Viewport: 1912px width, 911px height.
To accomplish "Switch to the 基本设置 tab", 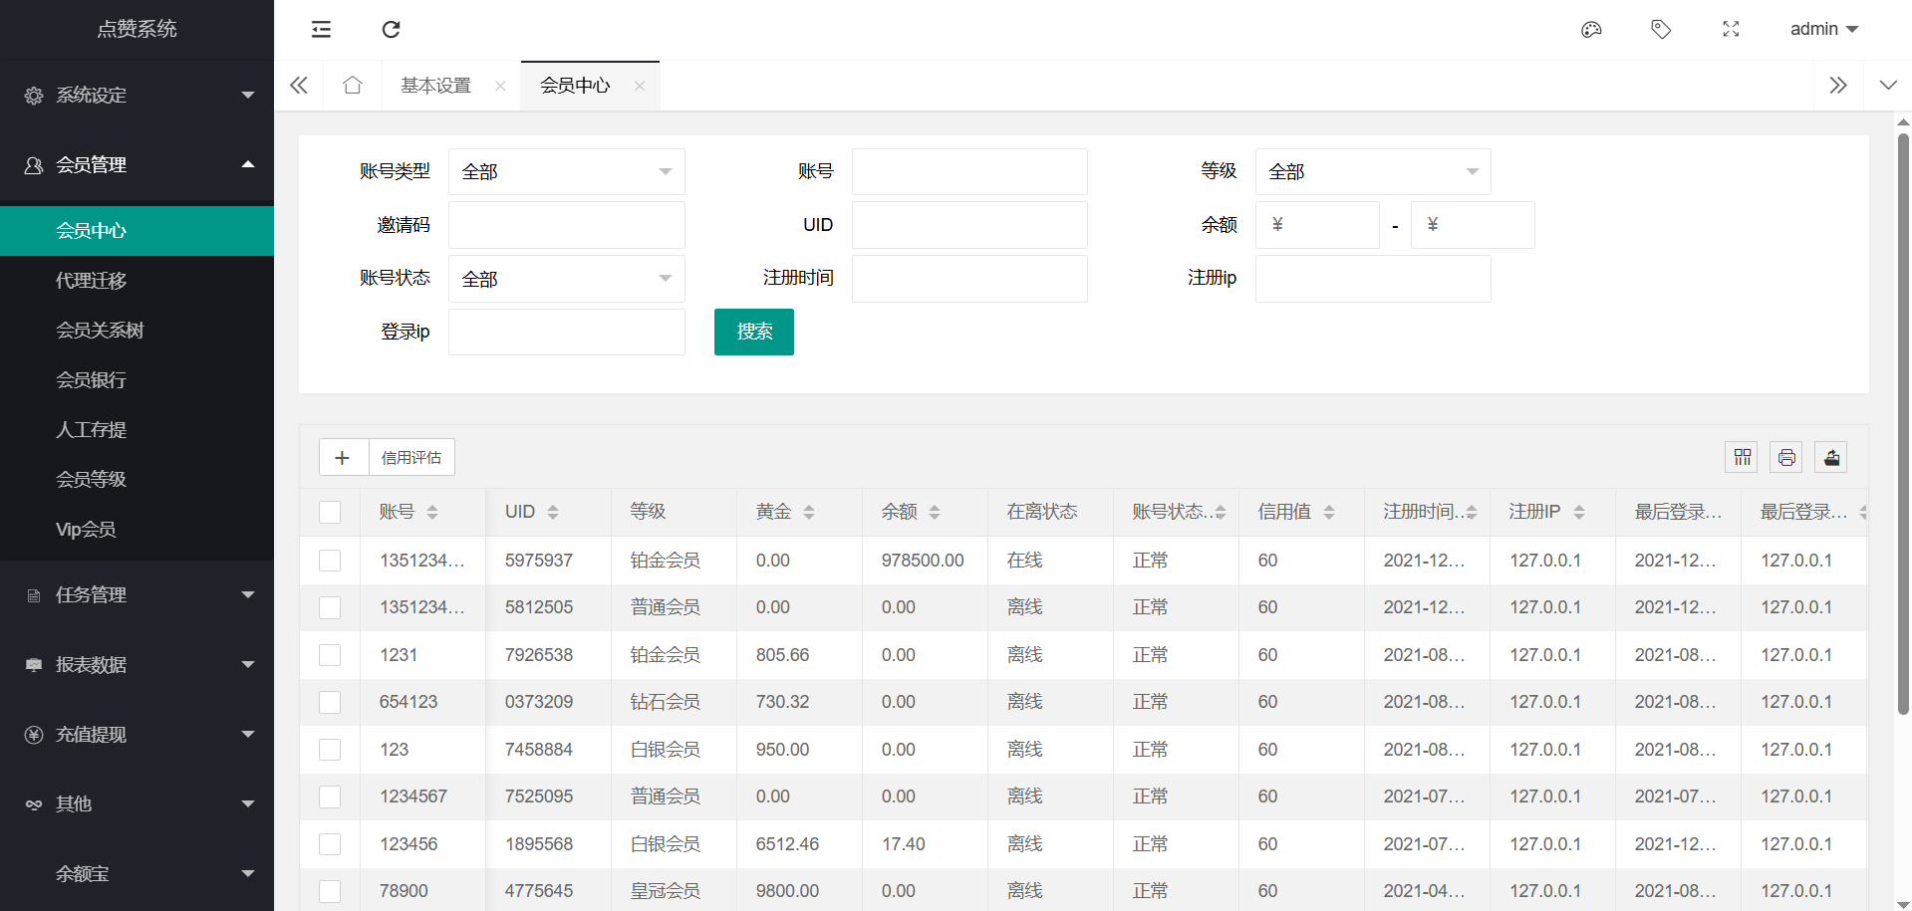I will [436, 86].
